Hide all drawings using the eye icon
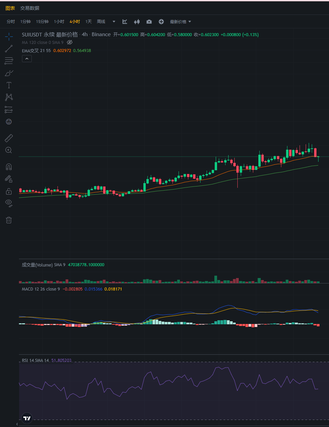The width and height of the screenshot is (329, 427). [8, 203]
